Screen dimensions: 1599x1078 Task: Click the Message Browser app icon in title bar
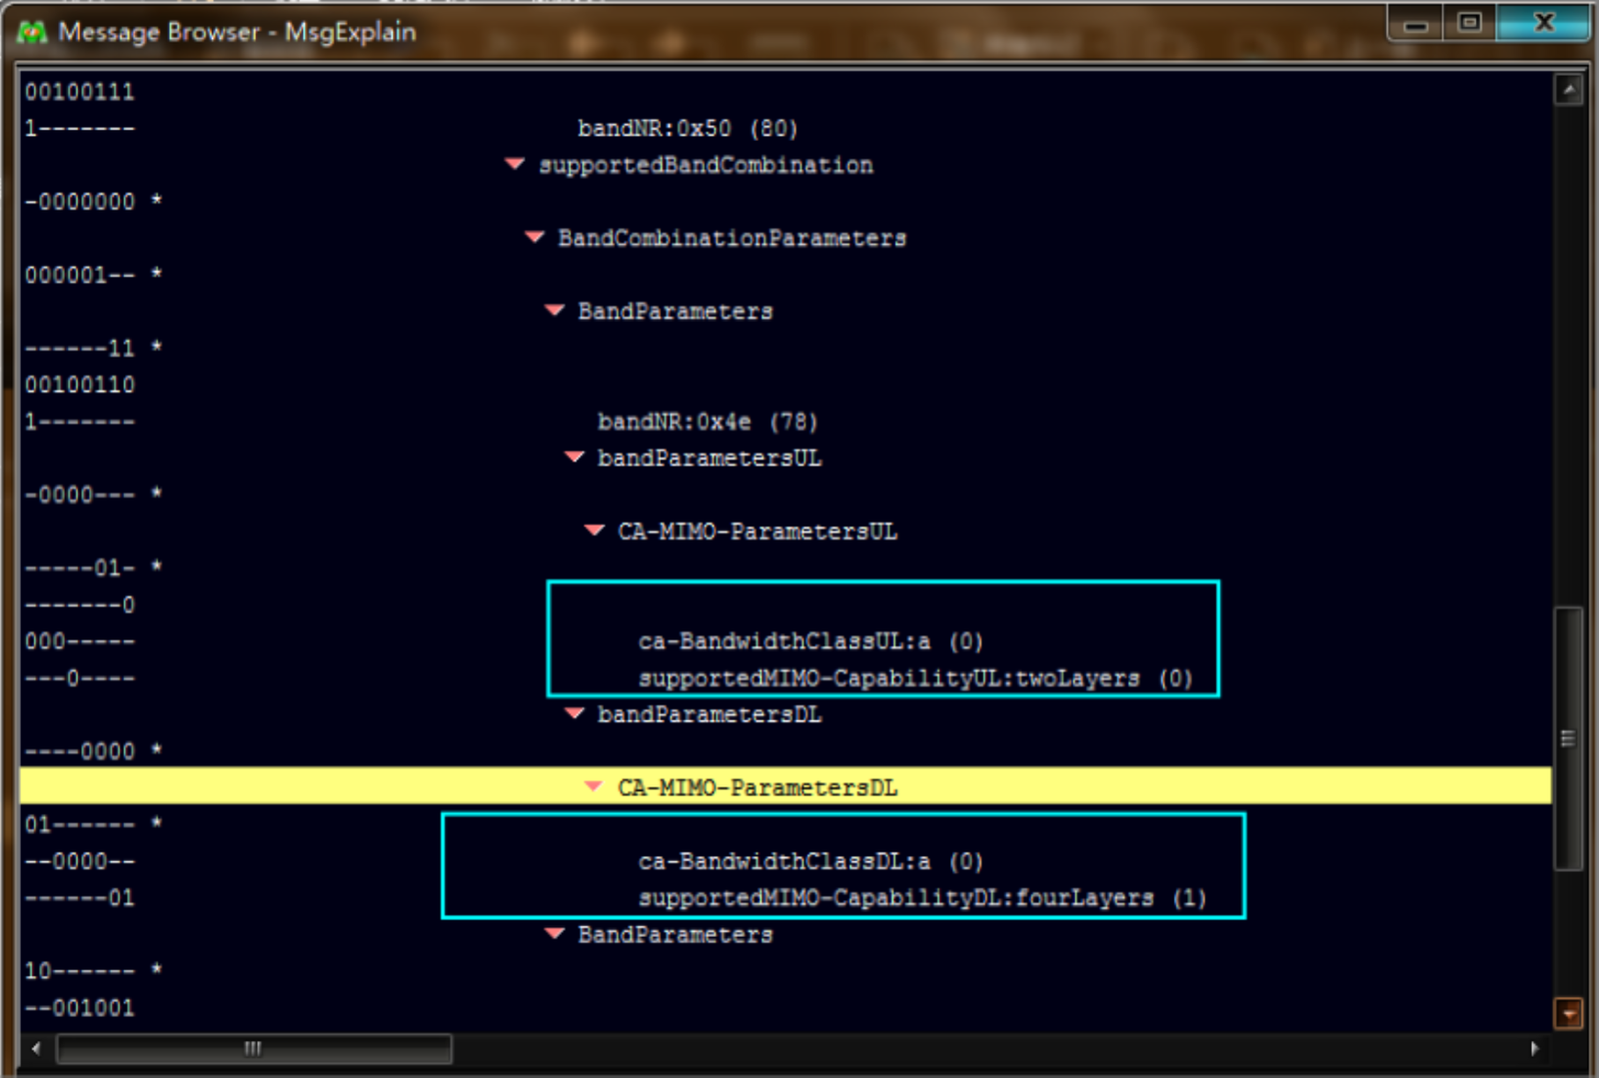tap(32, 32)
